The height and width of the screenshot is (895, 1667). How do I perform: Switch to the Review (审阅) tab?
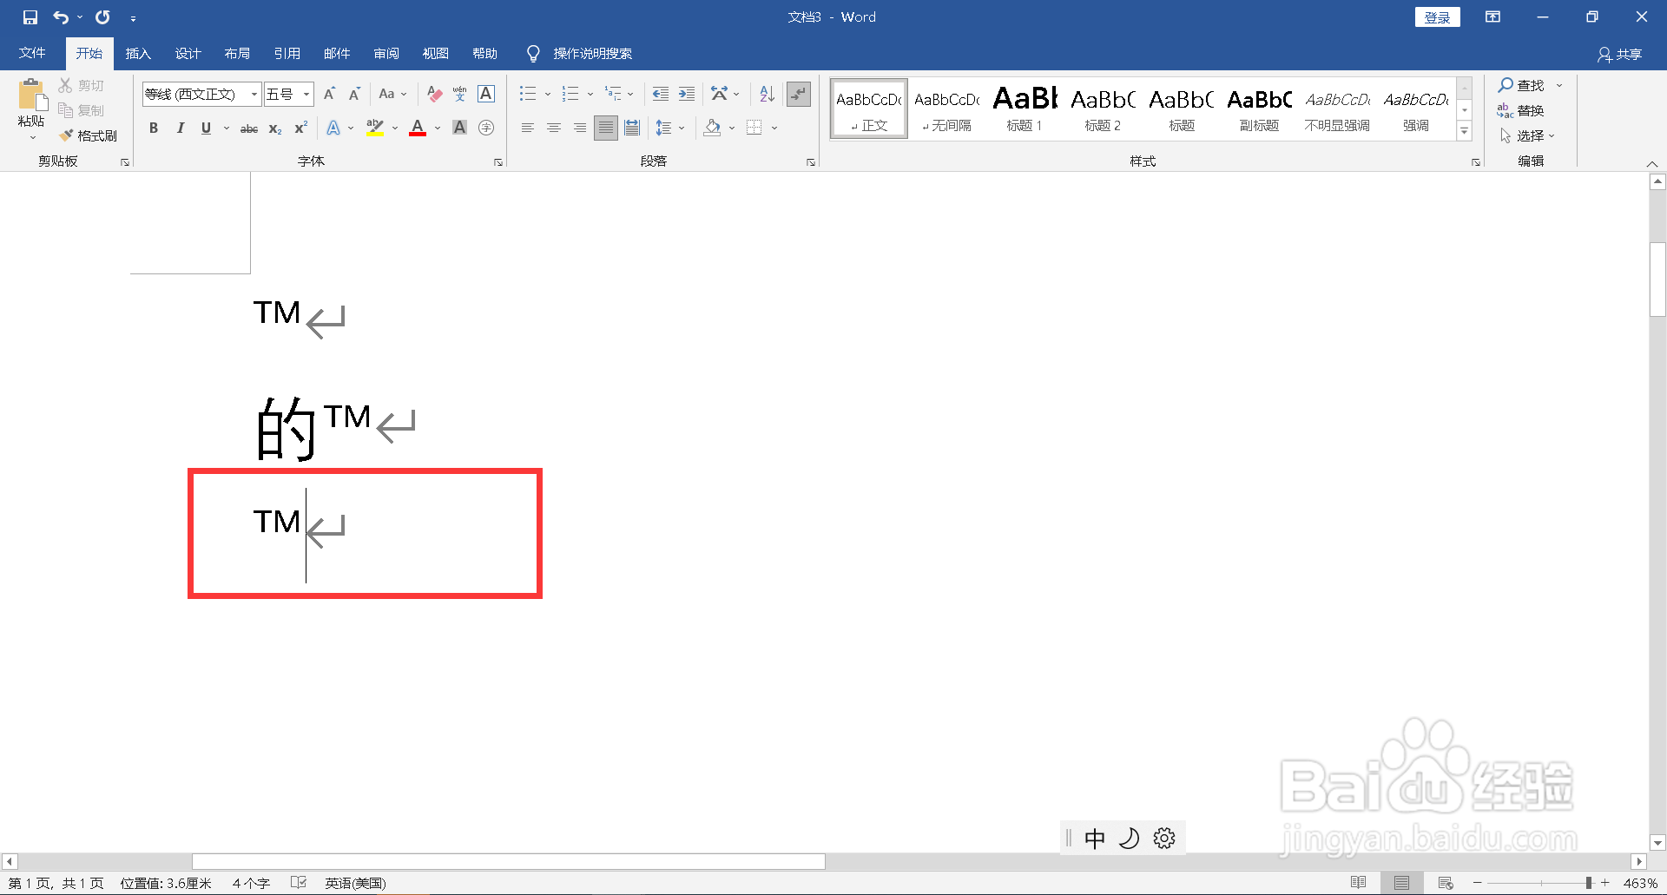[386, 54]
